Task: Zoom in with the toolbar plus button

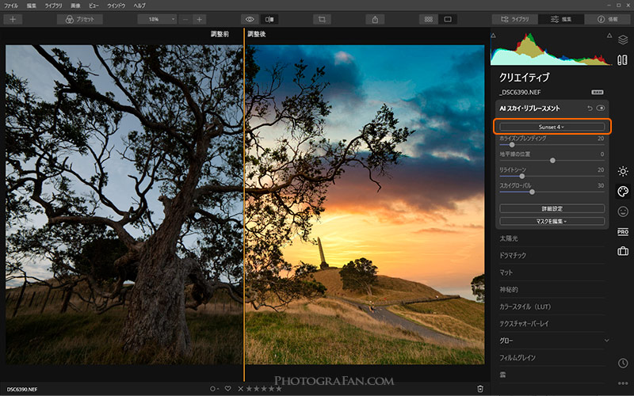Action: point(200,19)
